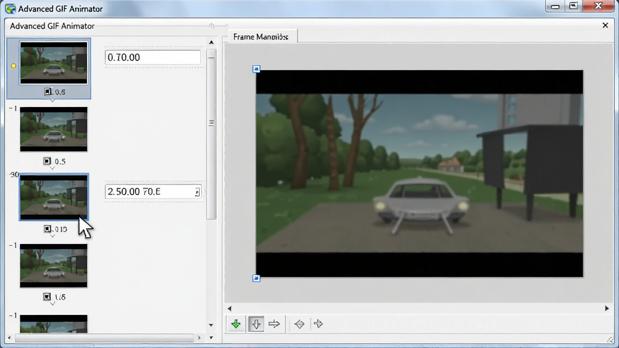
Task: Click the frame list vertical scrollbar down arrow
Action: pyautogui.click(x=211, y=326)
